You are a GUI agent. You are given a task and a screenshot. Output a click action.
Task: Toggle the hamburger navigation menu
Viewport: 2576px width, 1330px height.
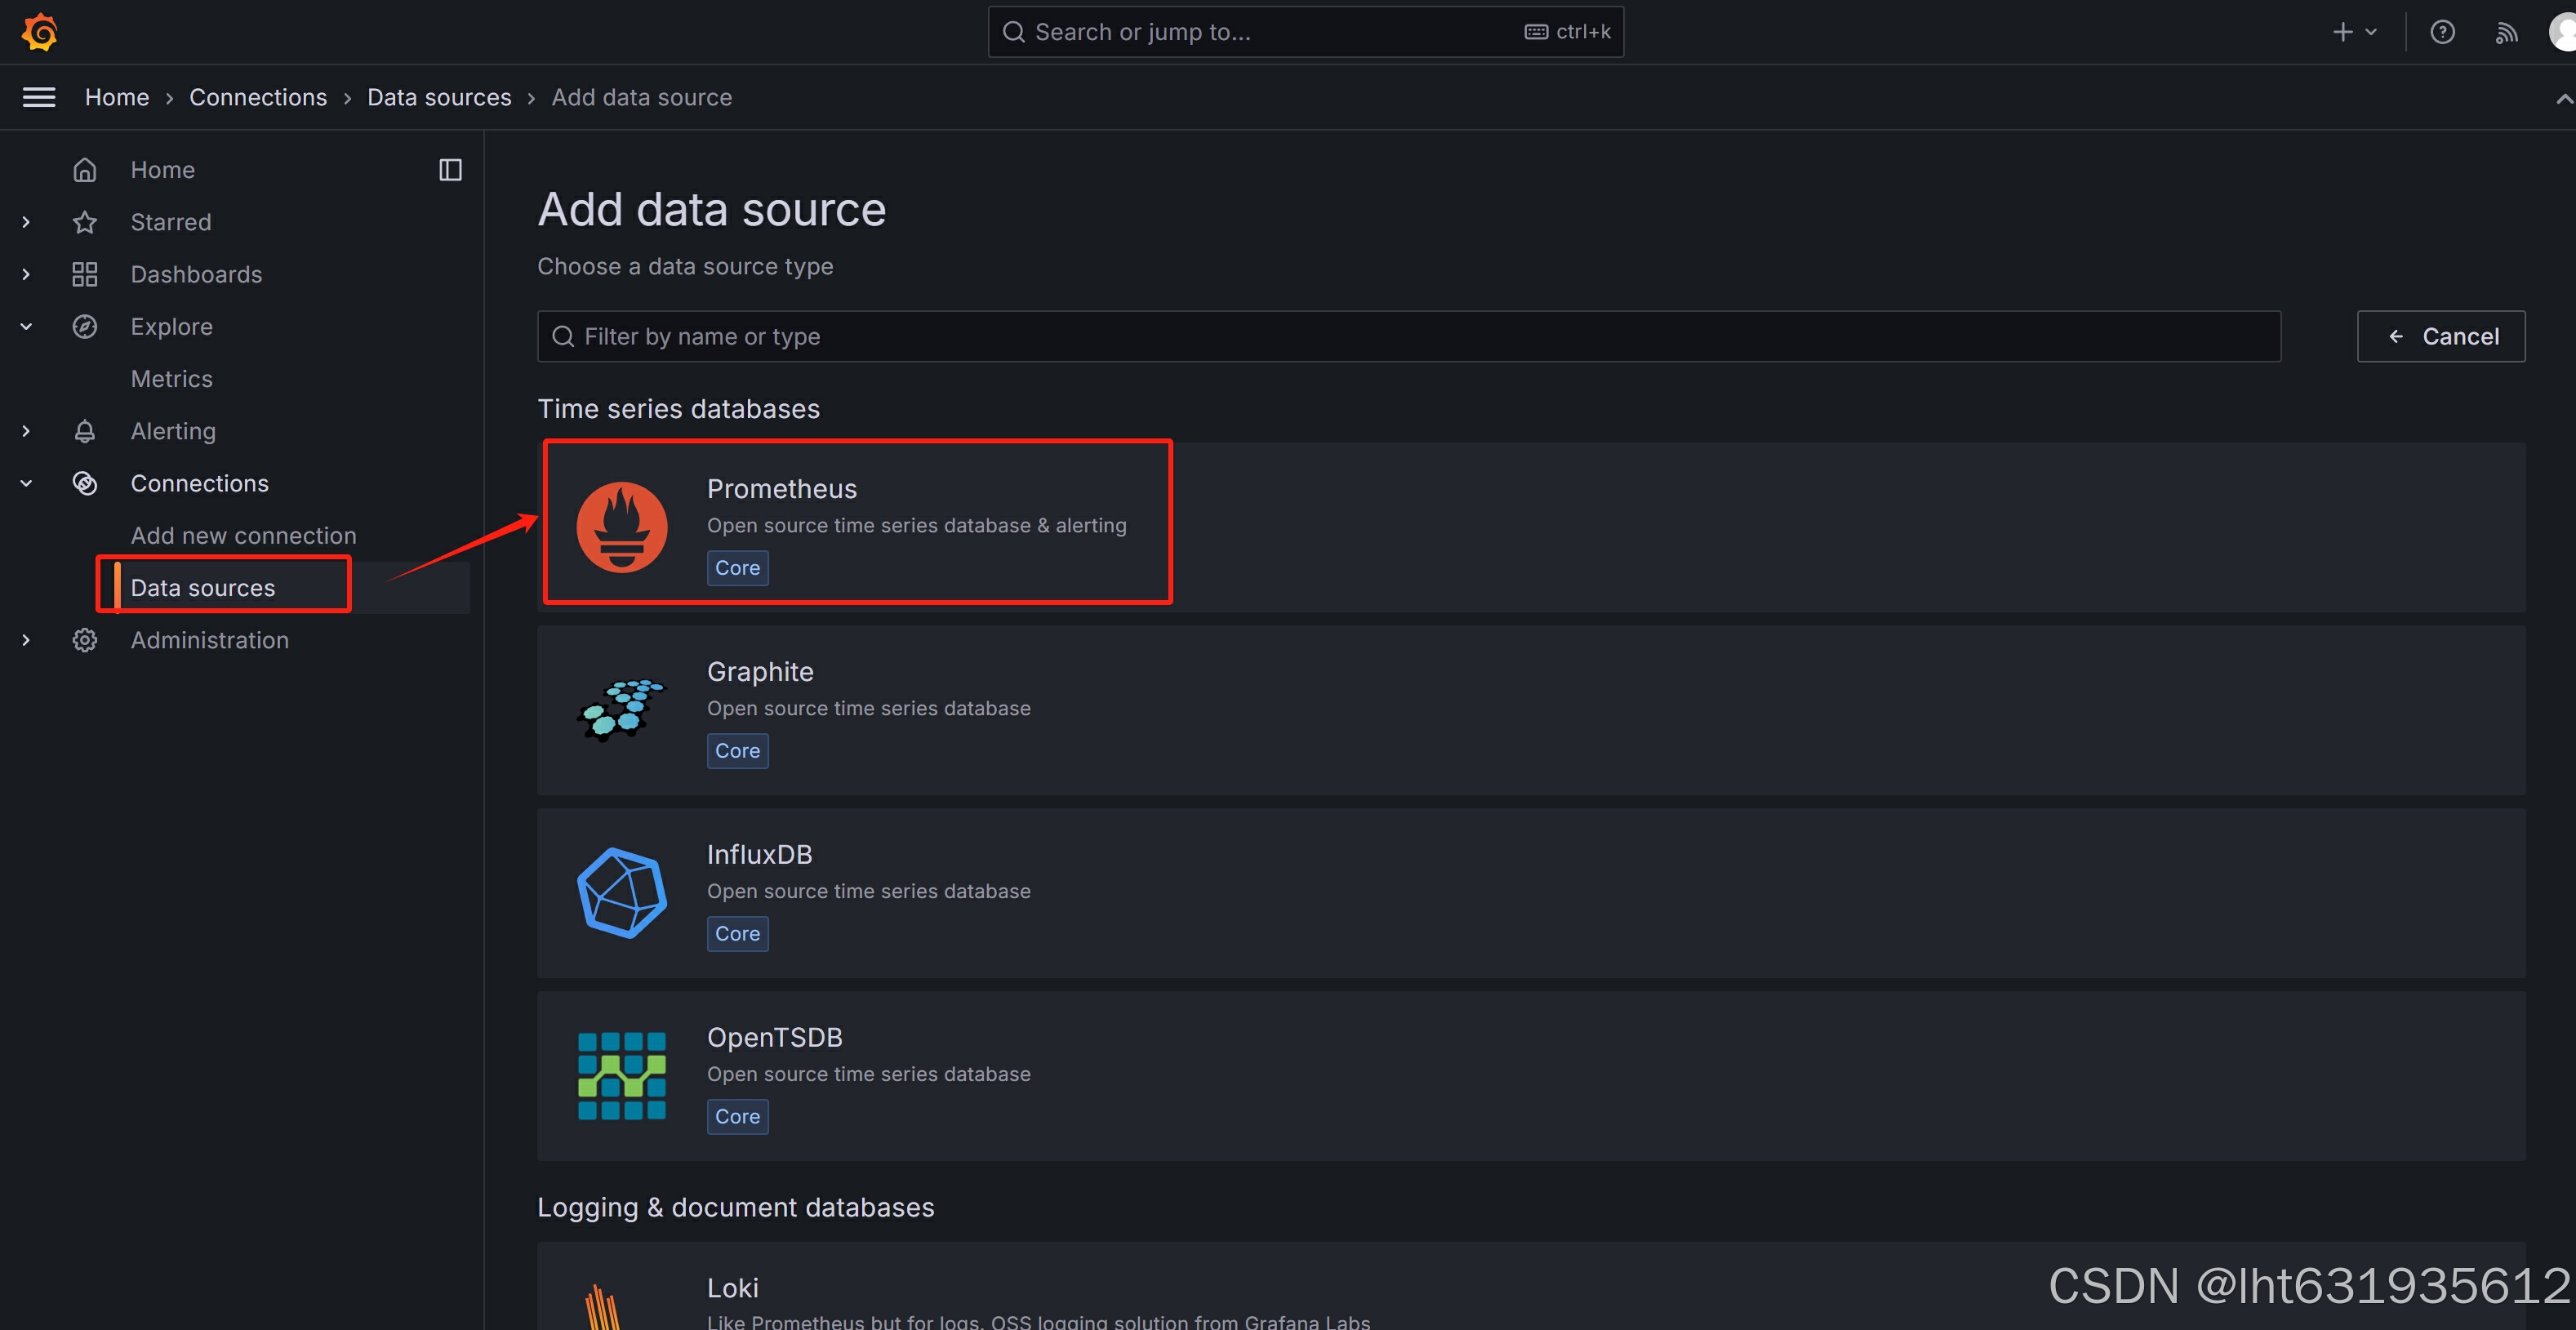point(39,97)
